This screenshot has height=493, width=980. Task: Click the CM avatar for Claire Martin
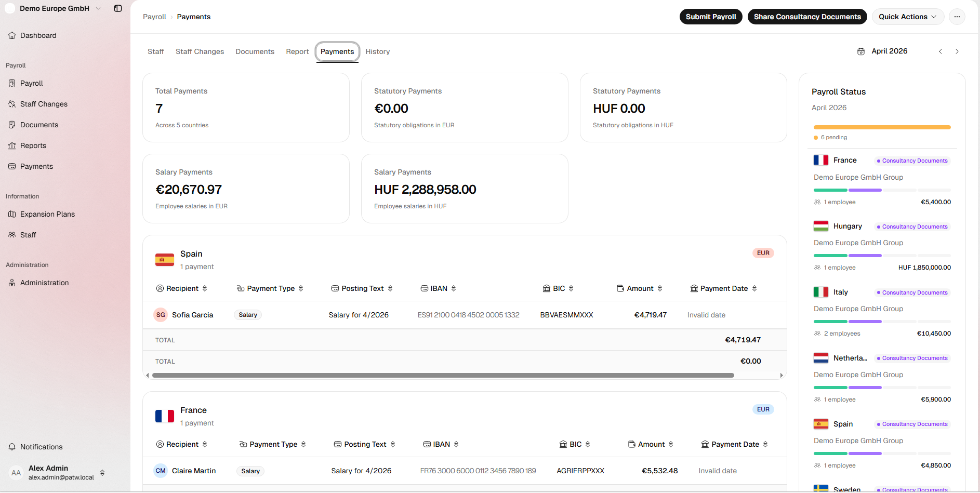(x=161, y=471)
